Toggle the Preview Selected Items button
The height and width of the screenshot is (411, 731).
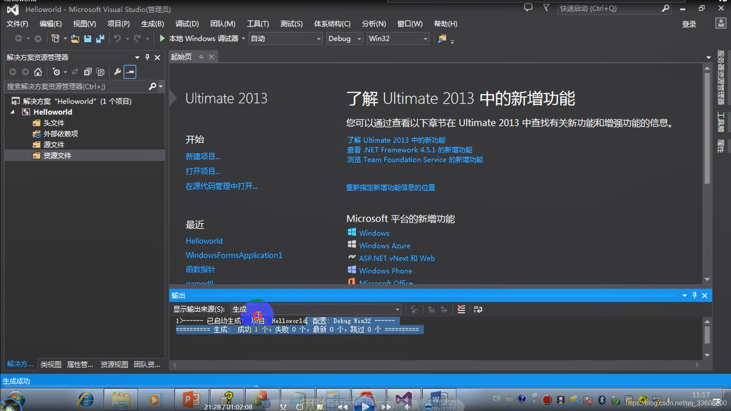130,72
